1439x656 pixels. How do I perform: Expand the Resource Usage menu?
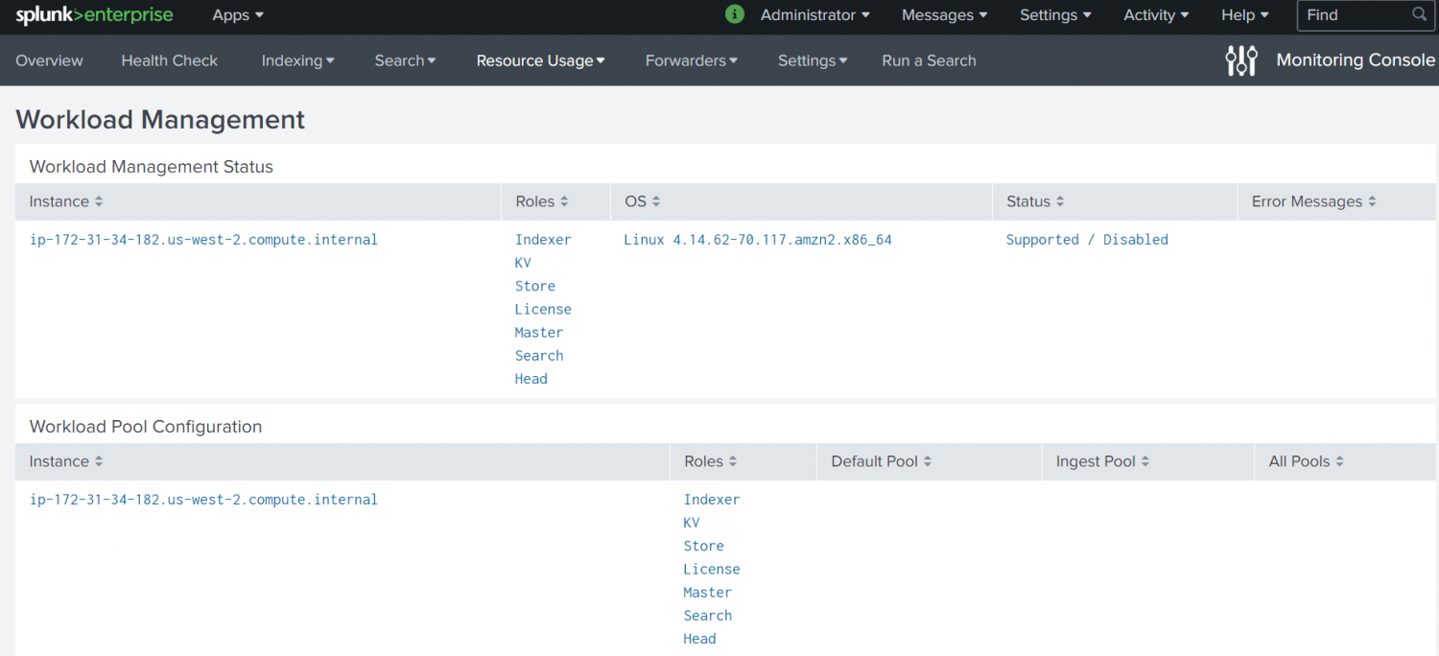point(540,60)
